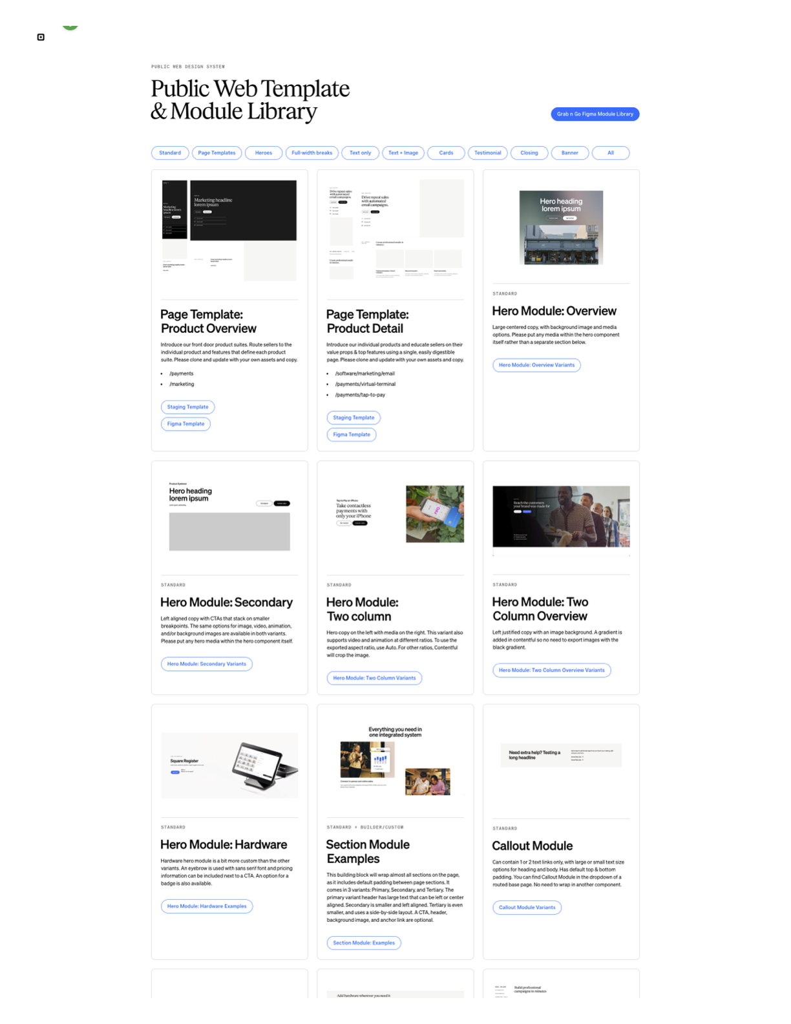Open Product Overview page template thumbnail
791x1024 pixels.
tap(229, 230)
